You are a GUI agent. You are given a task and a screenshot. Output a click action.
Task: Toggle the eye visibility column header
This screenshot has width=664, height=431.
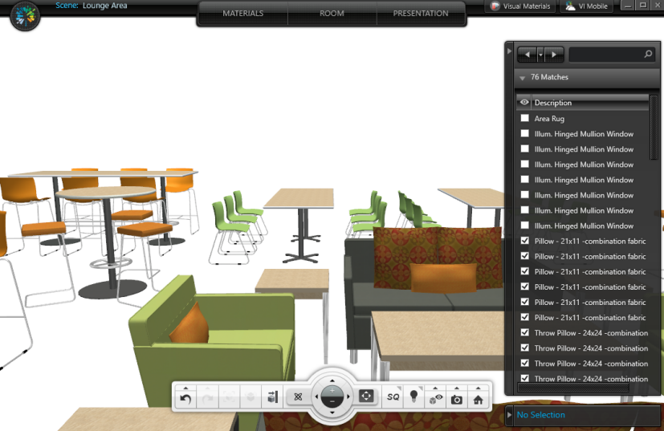point(523,103)
